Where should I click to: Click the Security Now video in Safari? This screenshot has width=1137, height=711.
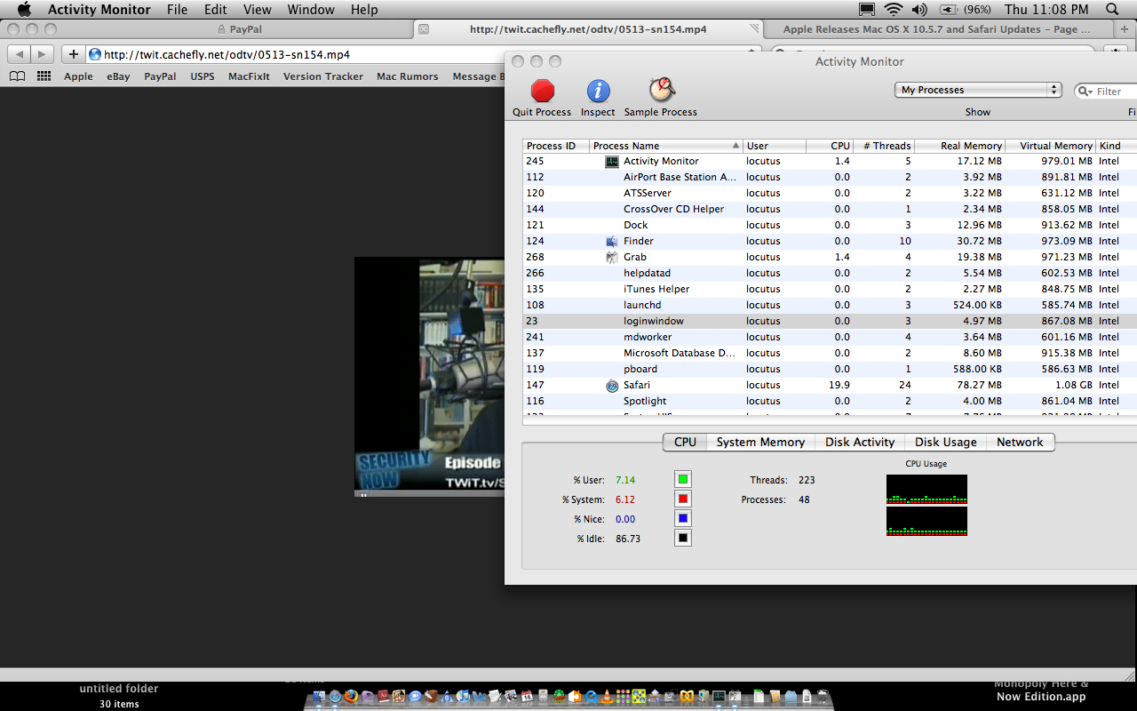click(x=430, y=377)
